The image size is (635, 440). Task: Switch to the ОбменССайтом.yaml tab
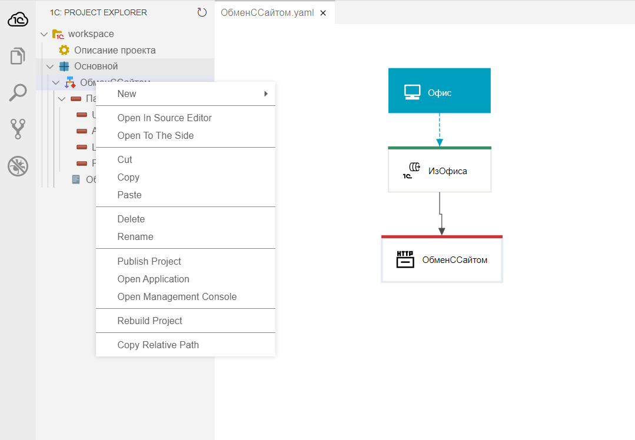click(x=267, y=13)
